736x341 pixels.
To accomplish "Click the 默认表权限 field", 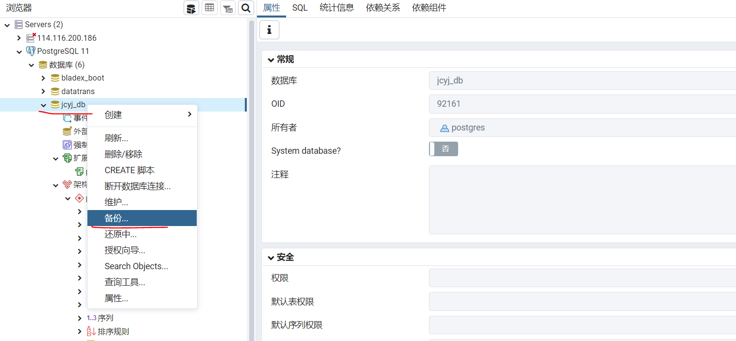I will [x=582, y=302].
